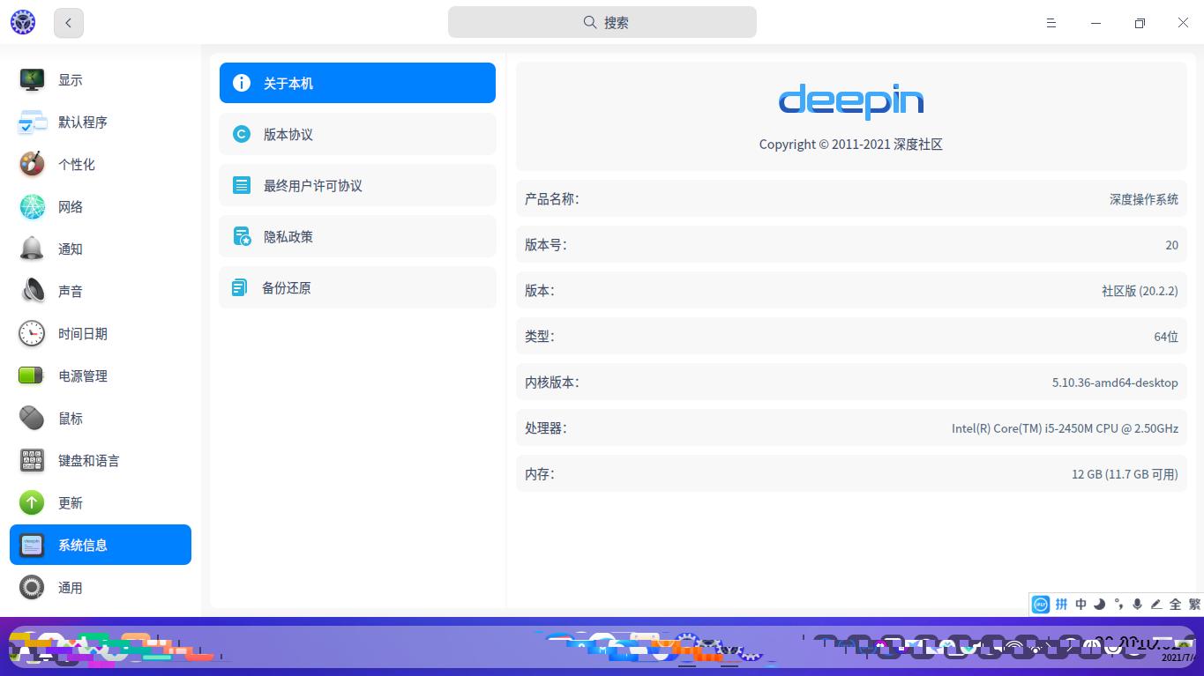
Task: Click the type value 64位
Action: coord(1166,337)
